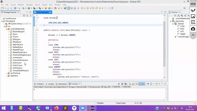Click the Search magnifier icon in the toolbar

point(184,8)
